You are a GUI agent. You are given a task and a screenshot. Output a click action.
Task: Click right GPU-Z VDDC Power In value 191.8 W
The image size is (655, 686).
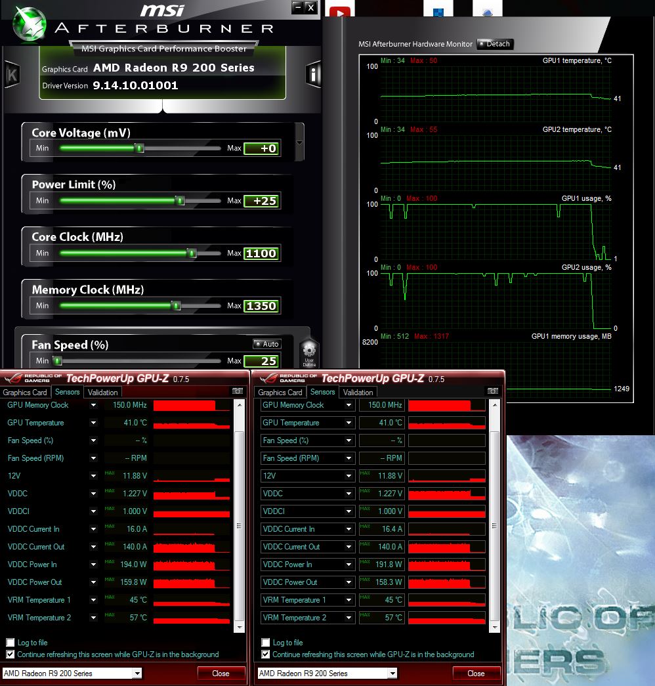(x=389, y=565)
